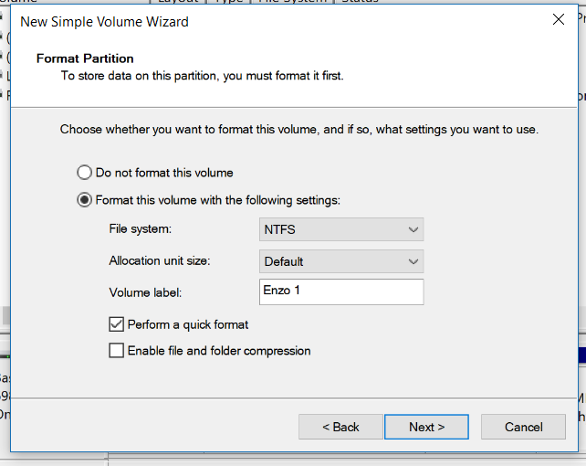Proceed by pressing 'Next >'
The width and height of the screenshot is (586, 466).
pos(426,427)
